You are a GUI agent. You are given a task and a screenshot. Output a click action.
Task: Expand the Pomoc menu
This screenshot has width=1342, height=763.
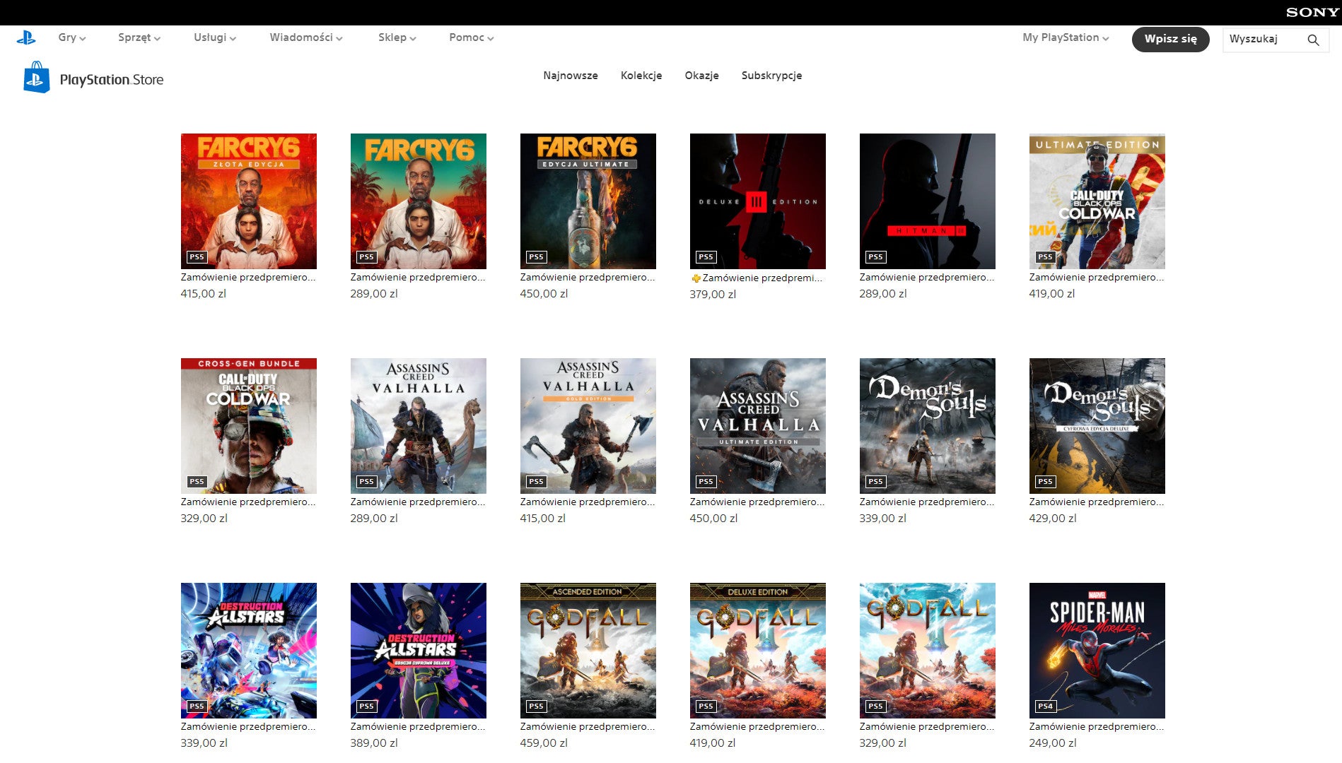tap(472, 37)
